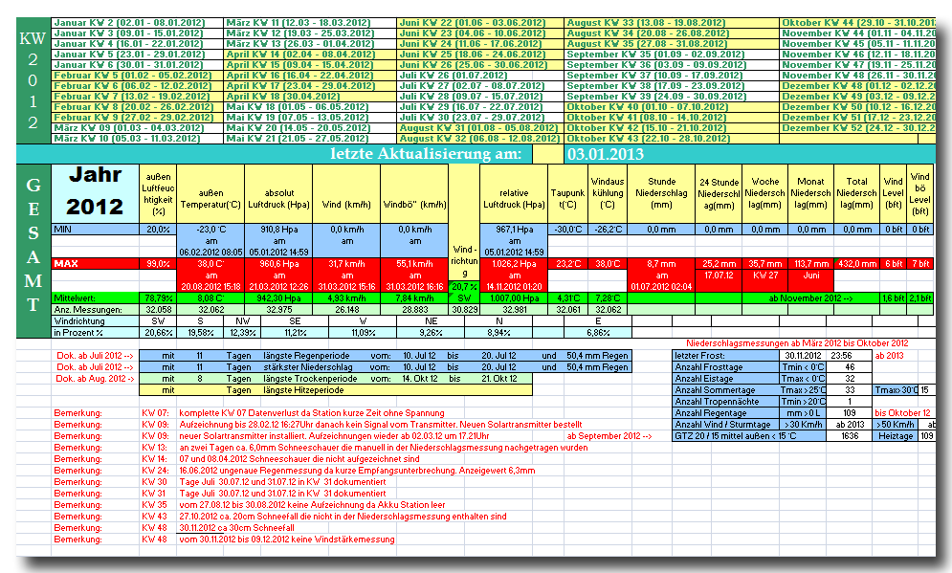Select the last update date cell 03.01.2013
The width and height of the screenshot is (952, 573).
pos(606,154)
